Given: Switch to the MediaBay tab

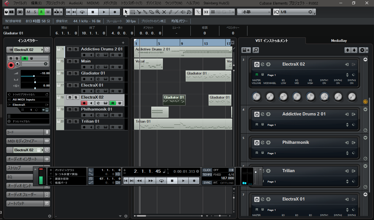Looking at the screenshot, I should [x=339, y=41].
